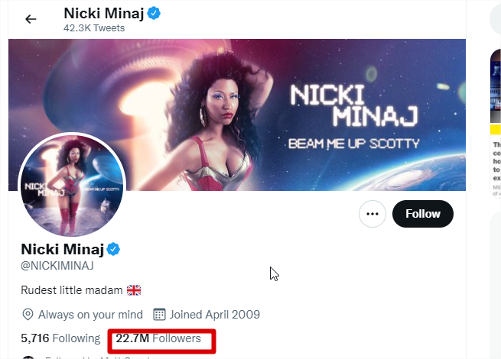Screen dimensions: 501x359
Task: Click the "Rudest little madam" bio text
Action: click(x=70, y=290)
